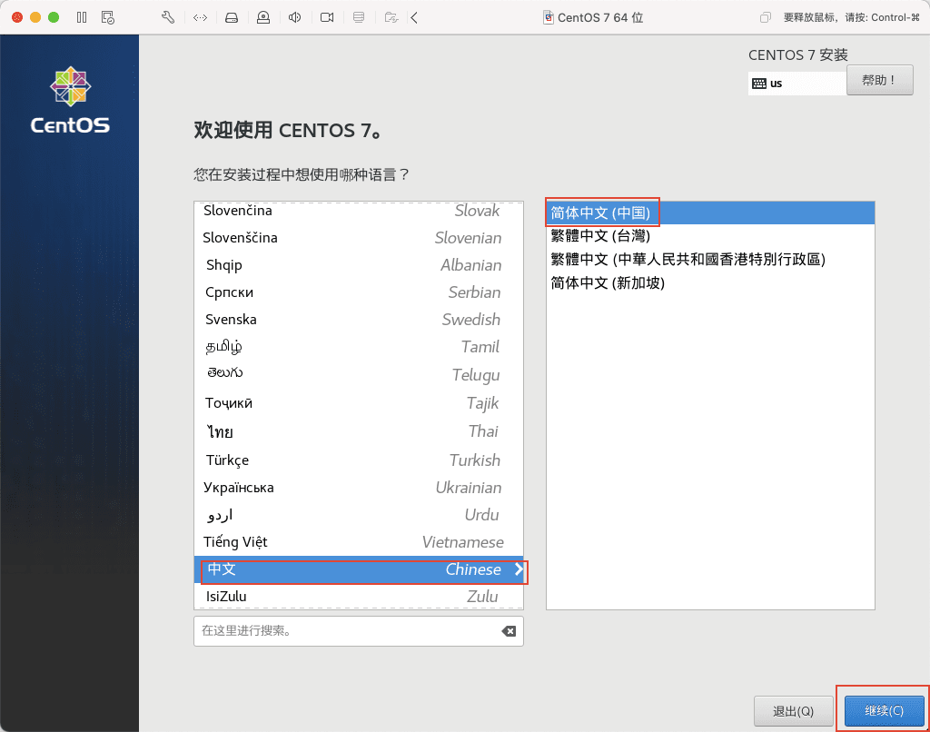Click the camera device icon
This screenshot has height=732, width=930.
pos(327,17)
